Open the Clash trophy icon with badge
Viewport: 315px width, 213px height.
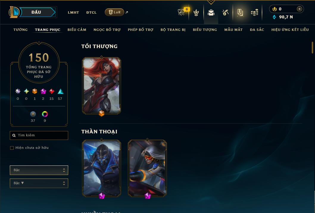click(181, 12)
